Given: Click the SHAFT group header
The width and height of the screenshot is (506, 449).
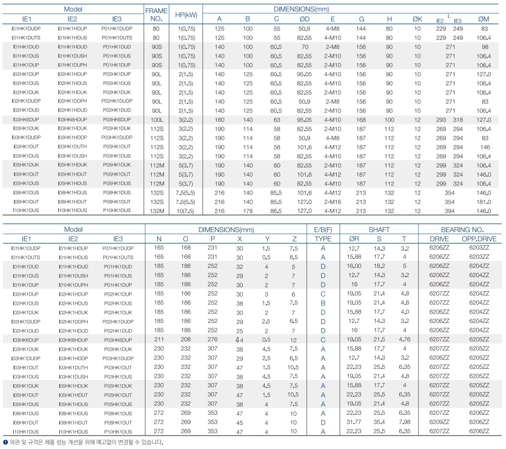Looking at the screenshot, I should [379, 230].
